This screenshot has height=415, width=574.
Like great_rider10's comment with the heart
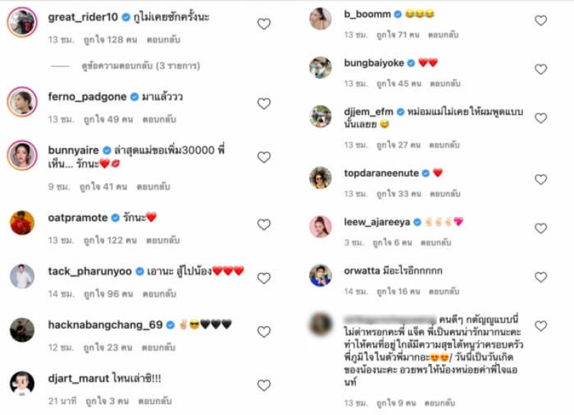tap(263, 24)
